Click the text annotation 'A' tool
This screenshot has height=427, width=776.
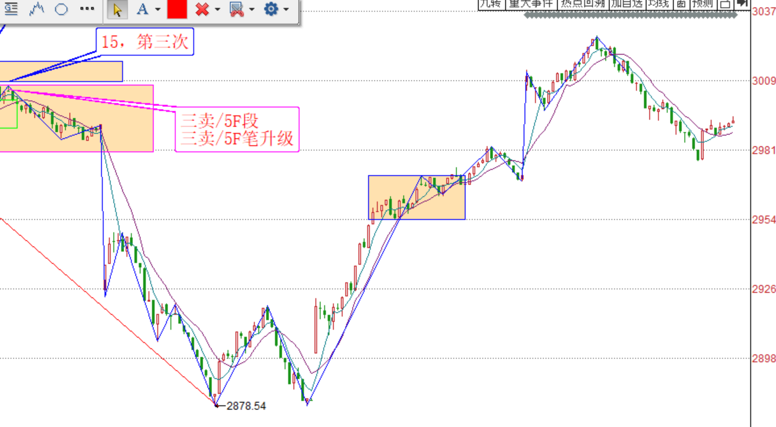point(142,9)
